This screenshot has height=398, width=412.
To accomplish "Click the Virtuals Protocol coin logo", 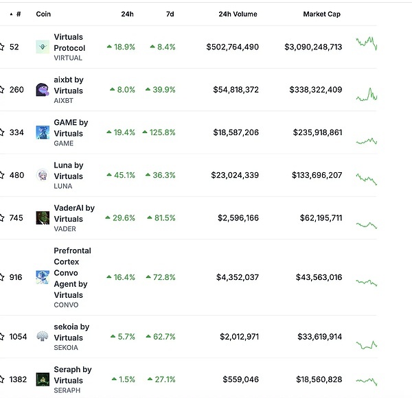I will [x=42, y=47].
